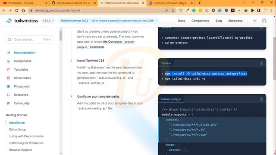
Task: Click the npx tailwindcss init -p line
Action: [x=185, y=78]
